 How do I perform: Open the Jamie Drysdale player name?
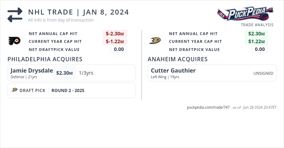(x=32, y=70)
